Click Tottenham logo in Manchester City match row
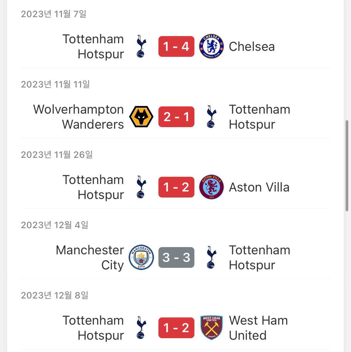This screenshot has height=352, width=351. point(211,257)
